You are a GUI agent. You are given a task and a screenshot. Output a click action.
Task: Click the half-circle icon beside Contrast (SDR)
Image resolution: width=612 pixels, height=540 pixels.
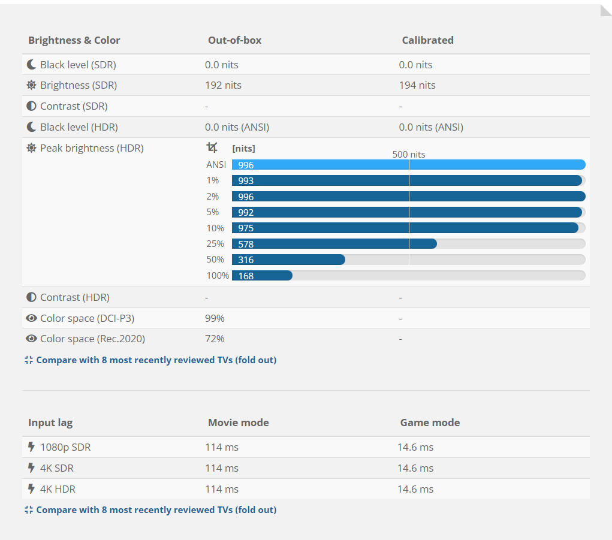(31, 106)
